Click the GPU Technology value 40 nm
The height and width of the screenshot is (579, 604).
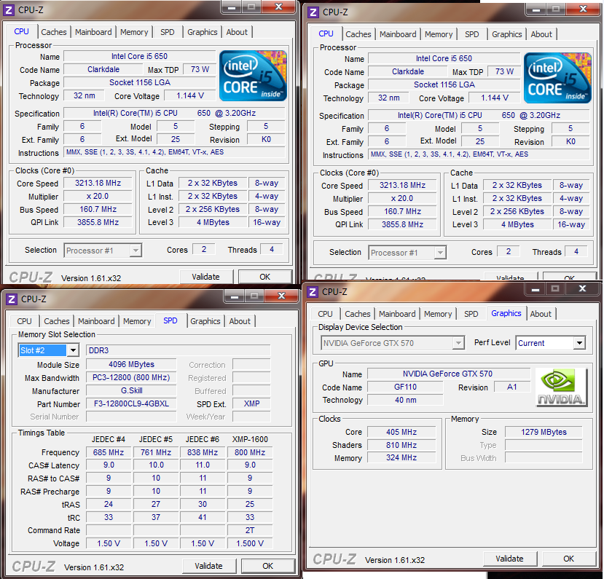pos(405,400)
